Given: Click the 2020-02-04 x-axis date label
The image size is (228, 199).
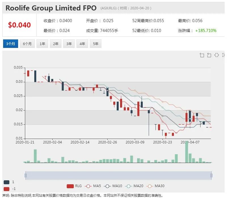Looking at the screenshot, I should tap(52, 142).
